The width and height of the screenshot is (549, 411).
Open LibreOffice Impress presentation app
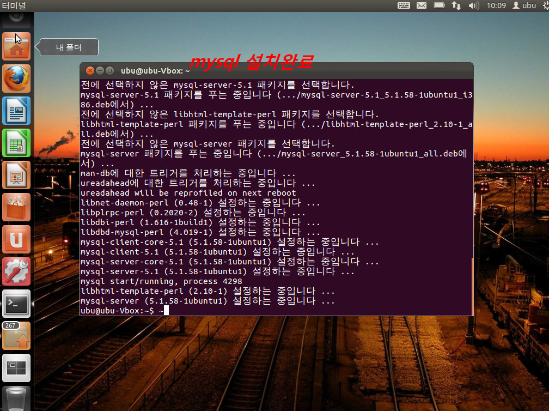[16, 176]
